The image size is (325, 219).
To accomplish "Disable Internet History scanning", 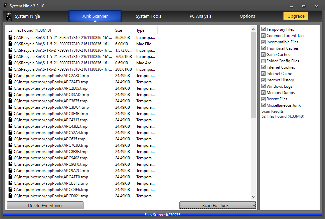I will 263,80.
